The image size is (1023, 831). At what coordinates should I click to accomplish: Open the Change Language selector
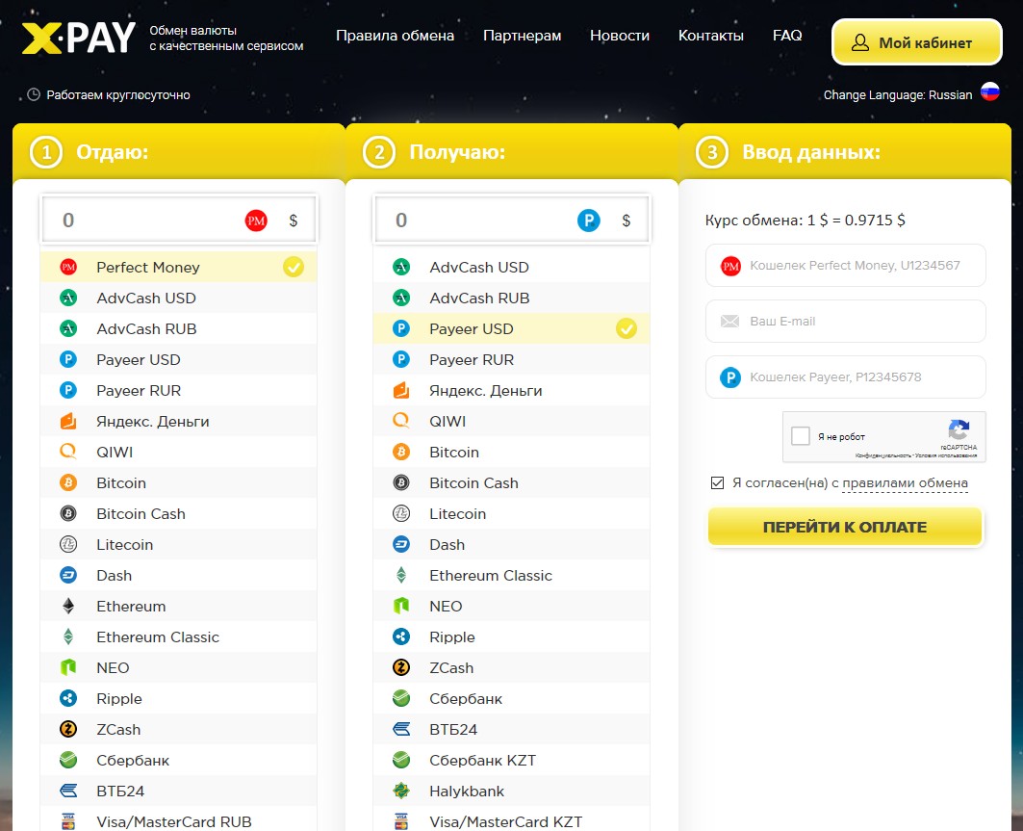click(x=898, y=95)
